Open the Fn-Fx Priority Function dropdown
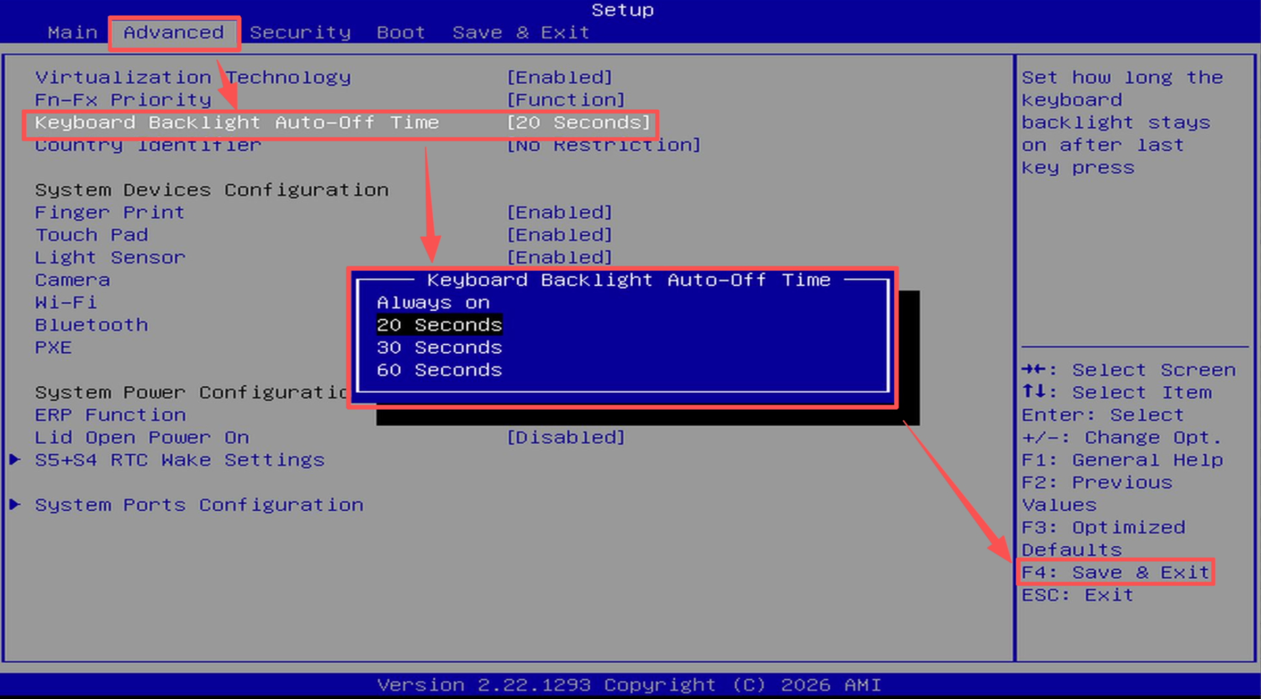The image size is (1261, 699). click(x=566, y=100)
